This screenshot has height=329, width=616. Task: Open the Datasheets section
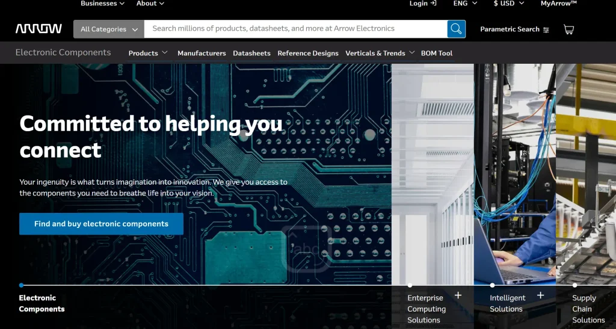click(251, 53)
